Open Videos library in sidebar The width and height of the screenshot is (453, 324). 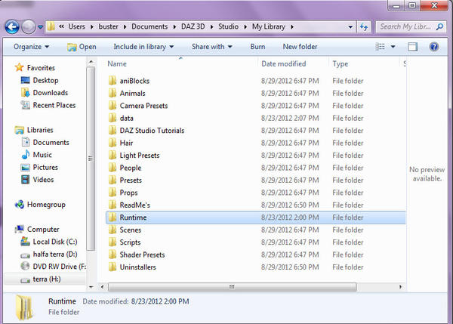43,180
